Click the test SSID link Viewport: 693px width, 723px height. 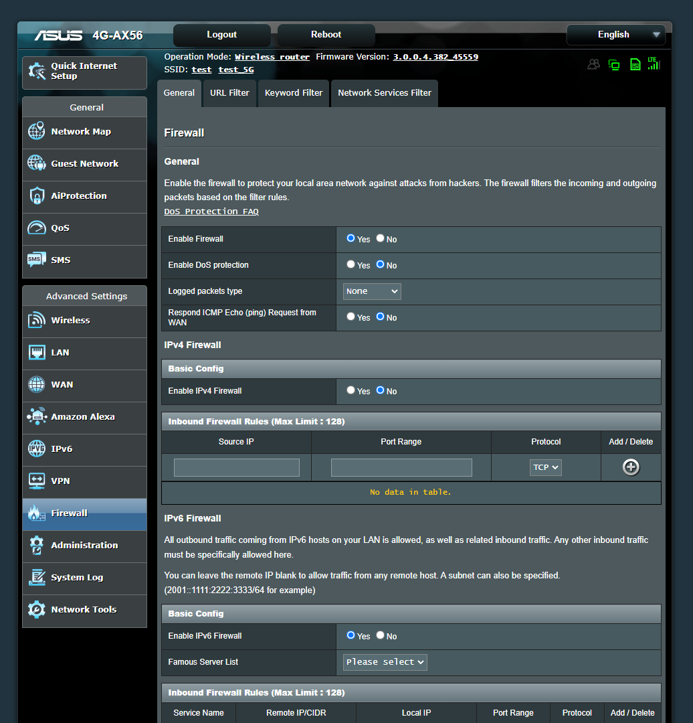point(202,70)
